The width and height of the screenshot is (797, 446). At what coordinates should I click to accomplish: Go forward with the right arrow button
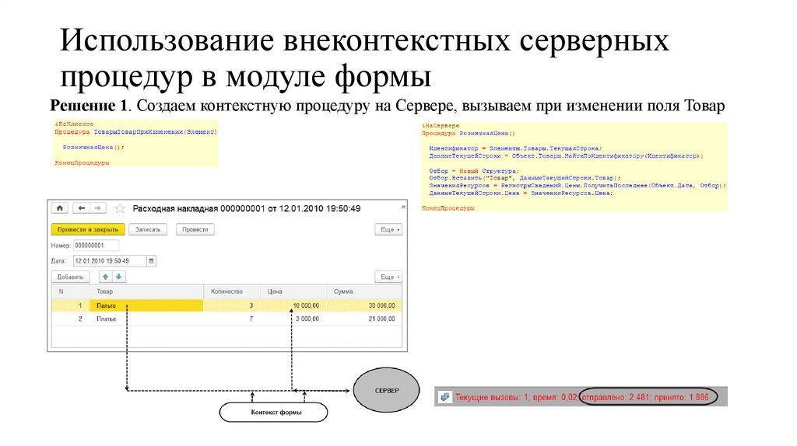98,208
